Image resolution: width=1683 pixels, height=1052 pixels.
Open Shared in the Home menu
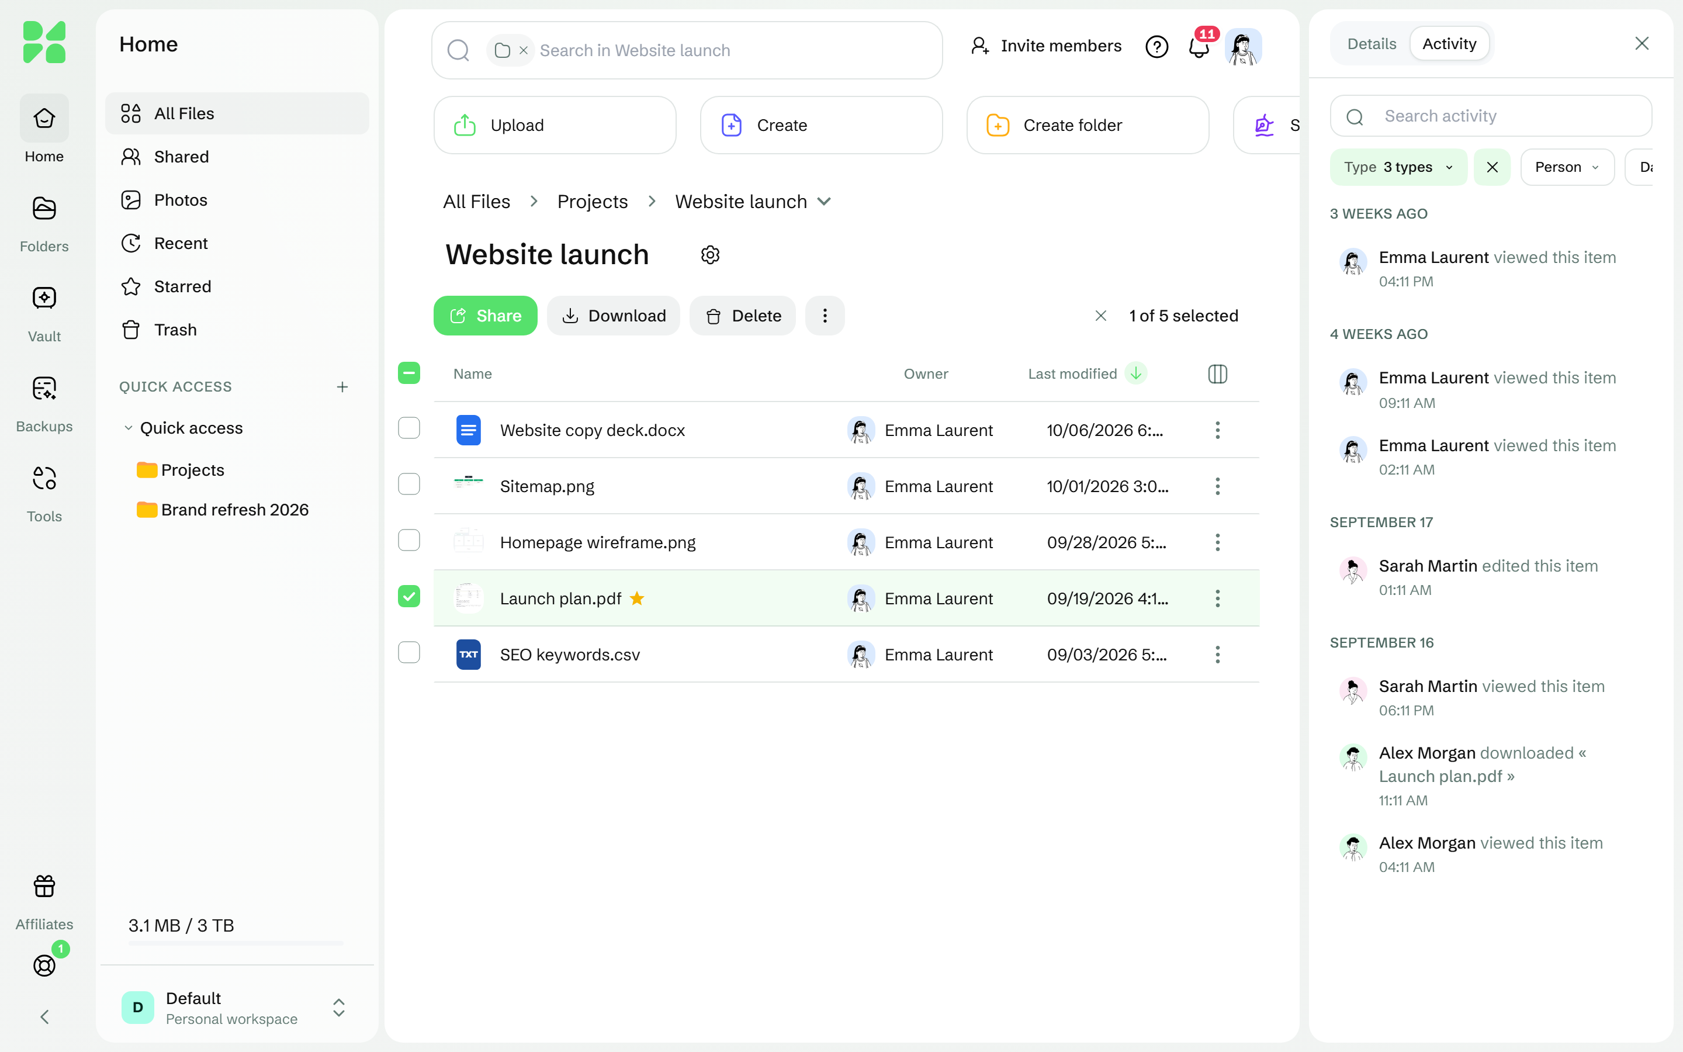[x=237, y=157]
